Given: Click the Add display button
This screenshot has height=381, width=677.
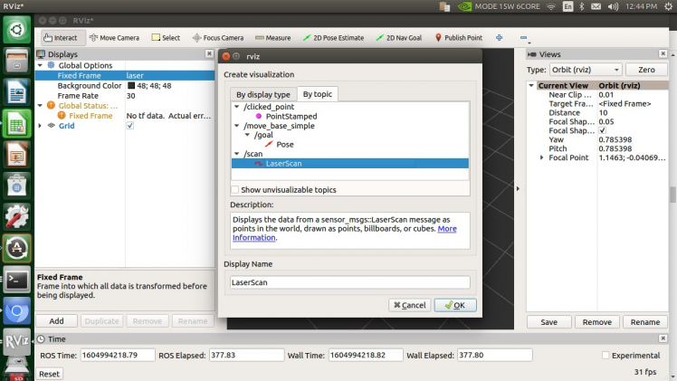Looking at the screenshot, I should [x=56, y=321].
